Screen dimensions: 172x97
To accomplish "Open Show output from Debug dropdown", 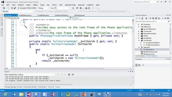I will [x=37, y=75].
